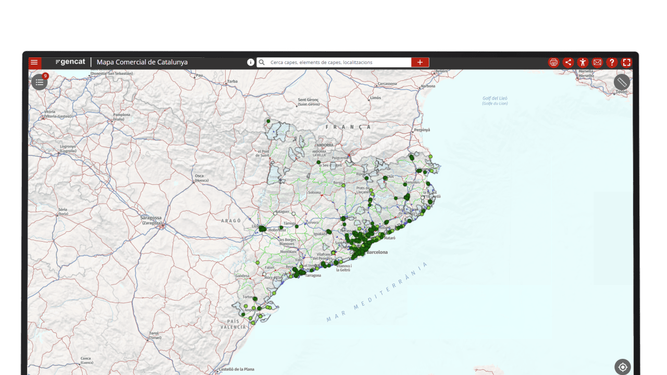
Task: Open the contact envelope icon
Action: click(597, 63)
